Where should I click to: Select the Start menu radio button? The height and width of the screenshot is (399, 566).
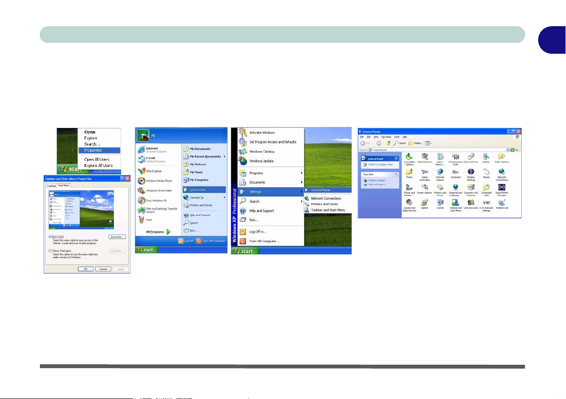(x=50, y=237)
